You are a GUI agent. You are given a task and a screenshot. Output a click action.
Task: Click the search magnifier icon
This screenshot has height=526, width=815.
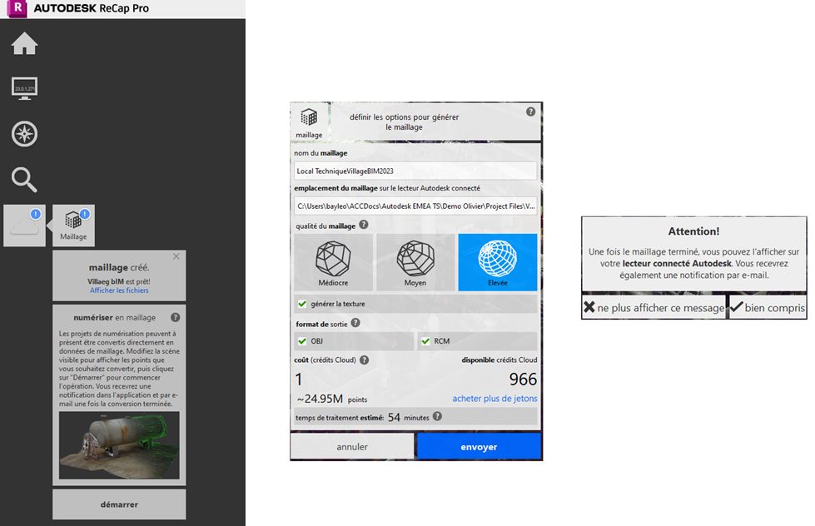coord(24,180)
